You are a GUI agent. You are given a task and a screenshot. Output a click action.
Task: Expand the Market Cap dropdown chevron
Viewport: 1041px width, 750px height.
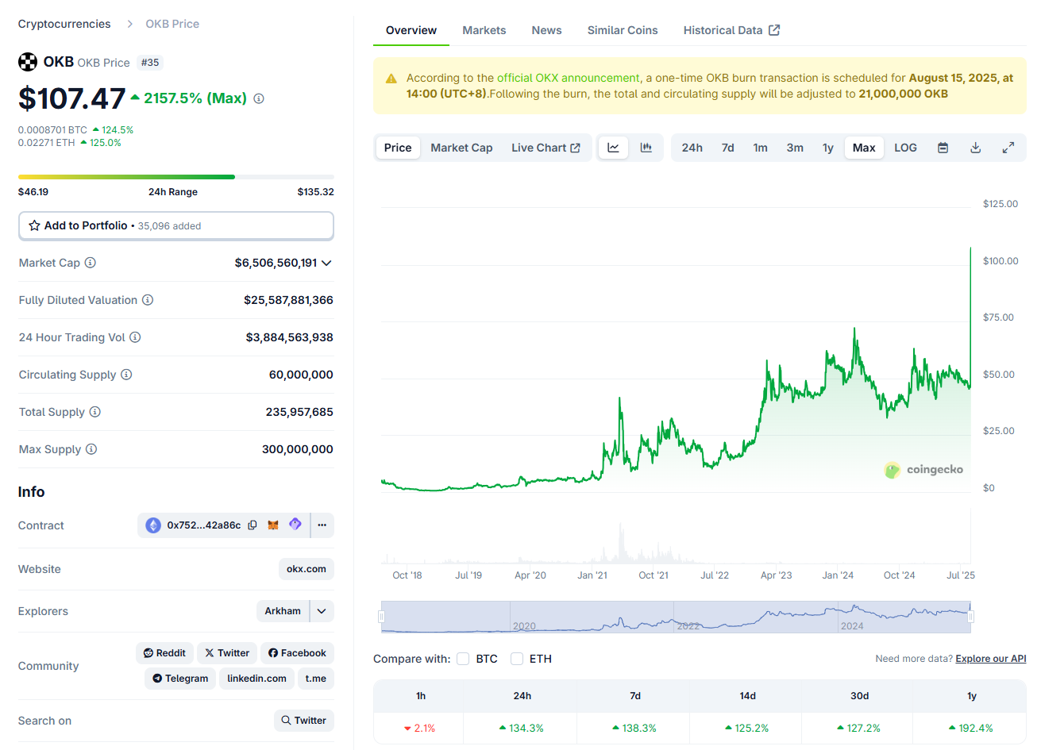pos(326,263)
